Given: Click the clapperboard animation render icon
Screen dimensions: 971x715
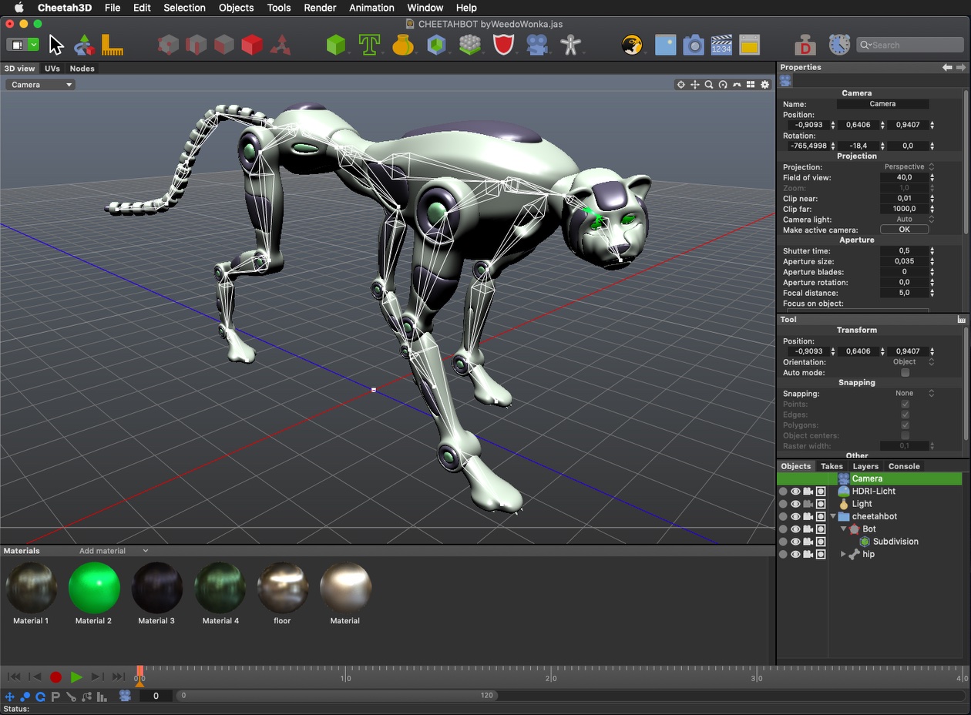Looking at the screenshot, I should [721, 45].
